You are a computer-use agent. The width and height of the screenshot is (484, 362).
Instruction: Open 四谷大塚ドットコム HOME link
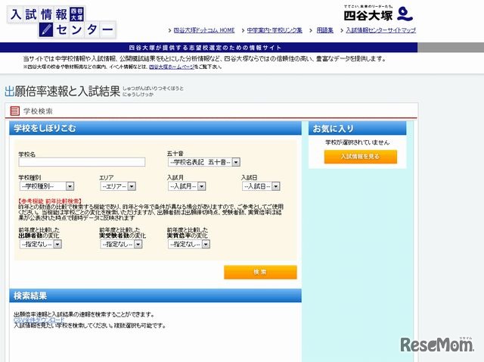pyautogui.click(x=204, y=30)
